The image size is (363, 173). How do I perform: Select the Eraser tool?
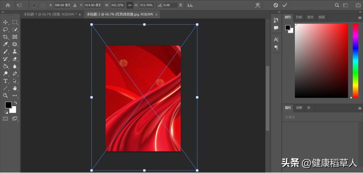15,59
